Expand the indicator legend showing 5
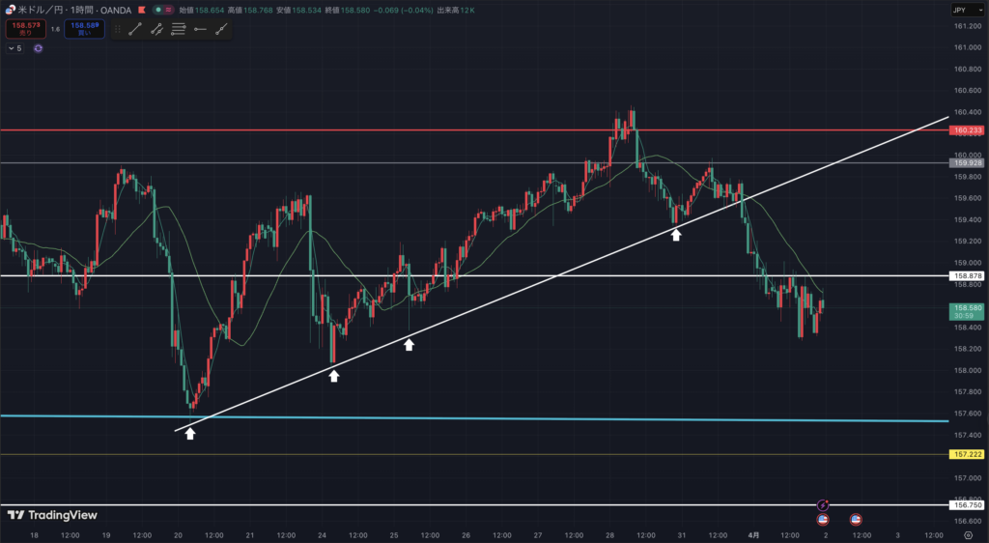Screen dimensions: 989x543 tap(14, 47)
